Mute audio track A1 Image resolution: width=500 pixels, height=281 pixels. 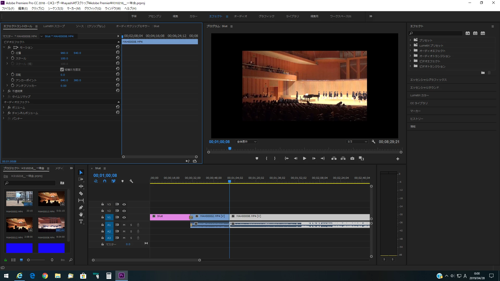pos(124,225)
